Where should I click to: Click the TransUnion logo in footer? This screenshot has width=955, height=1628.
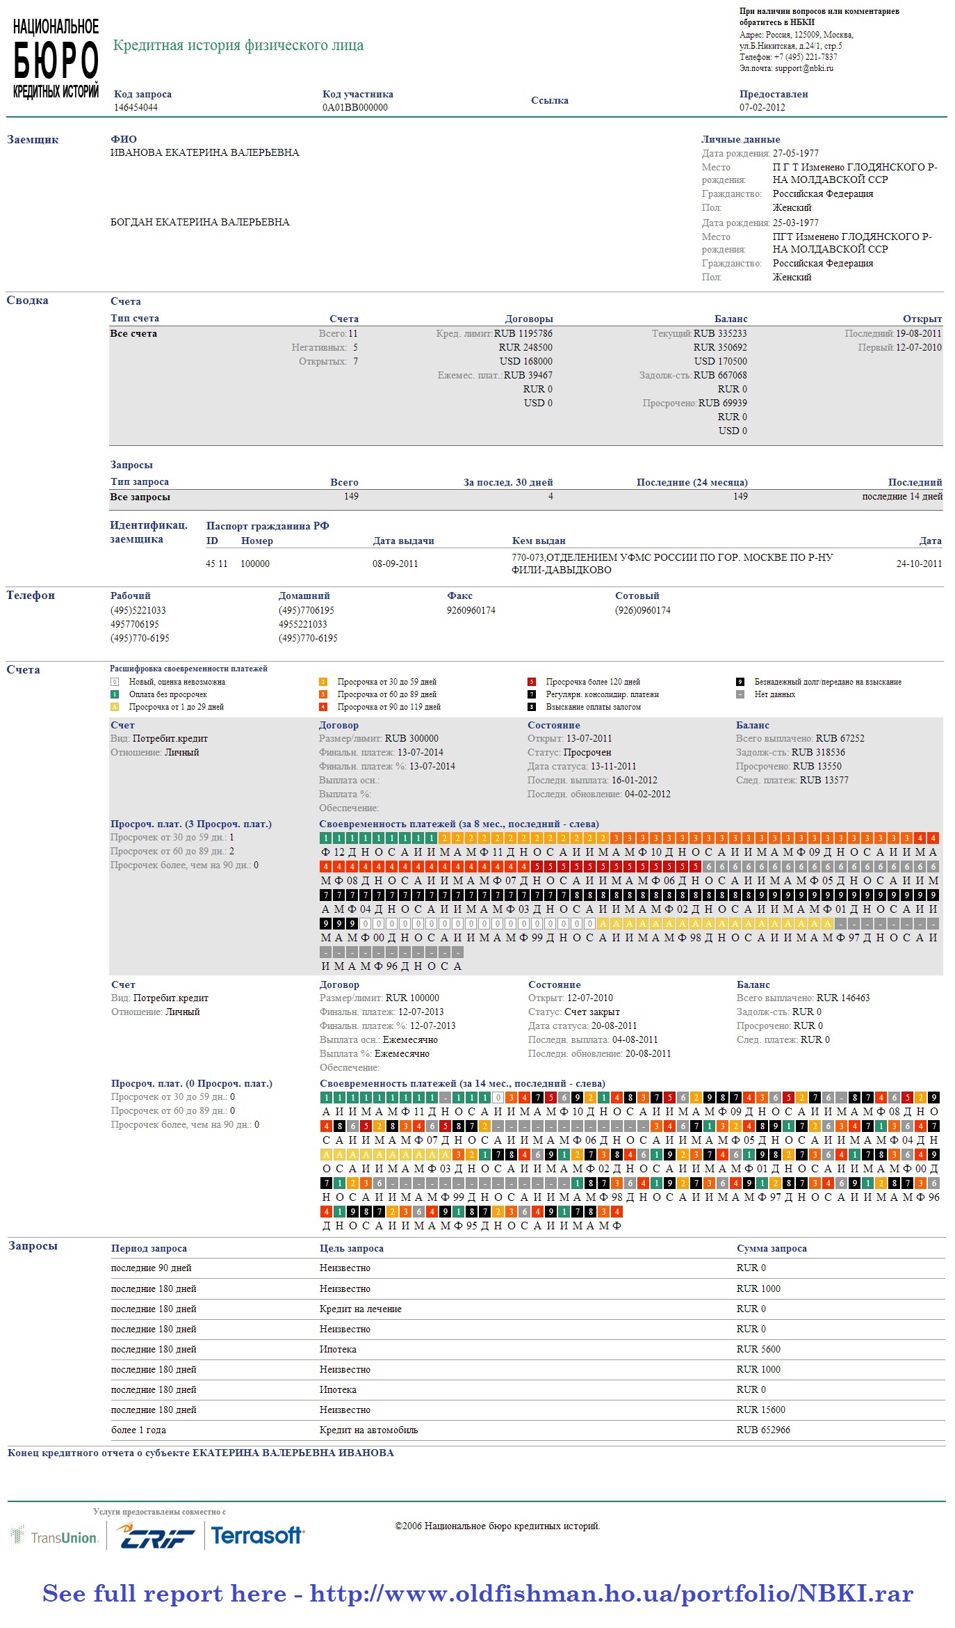(54, 1538)
